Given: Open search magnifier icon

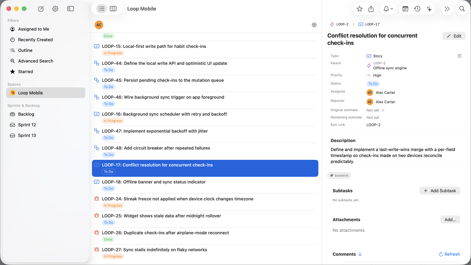Looking at the screenshot, I should (462, 9).
